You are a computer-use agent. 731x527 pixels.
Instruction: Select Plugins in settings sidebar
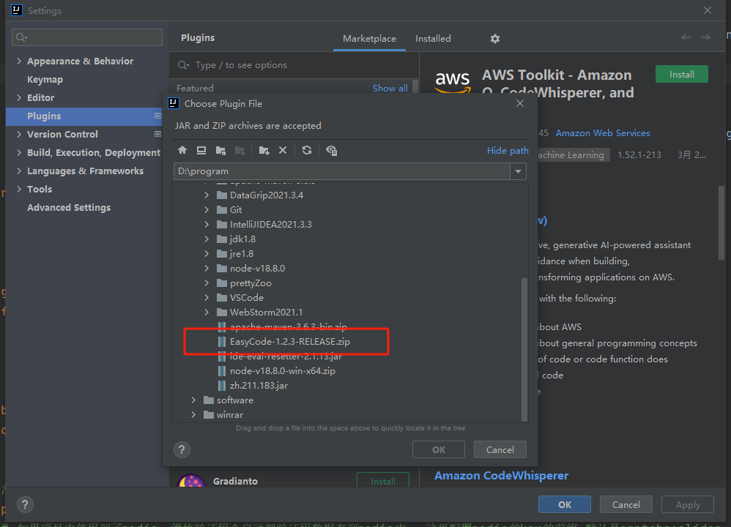84,116
